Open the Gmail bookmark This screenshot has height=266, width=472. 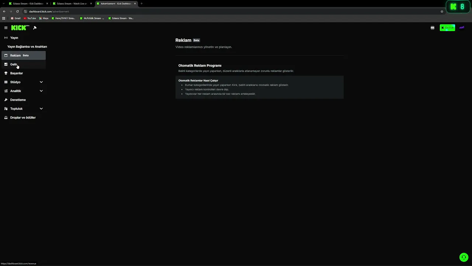click(15, 18)
